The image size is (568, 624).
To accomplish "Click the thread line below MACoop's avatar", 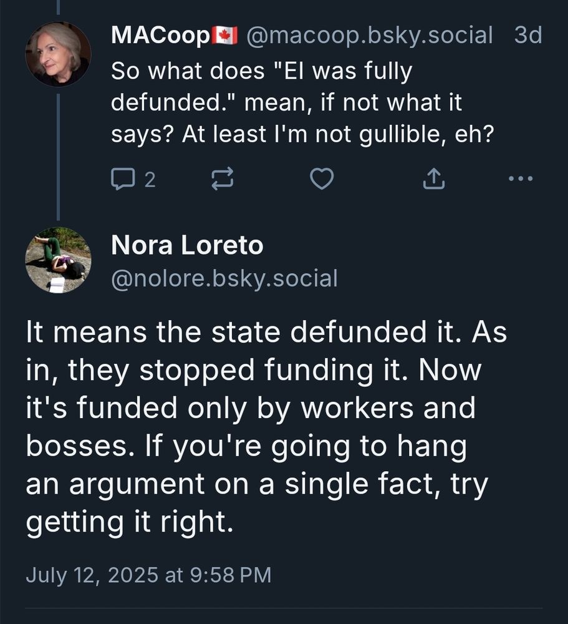I will [58, 156].
